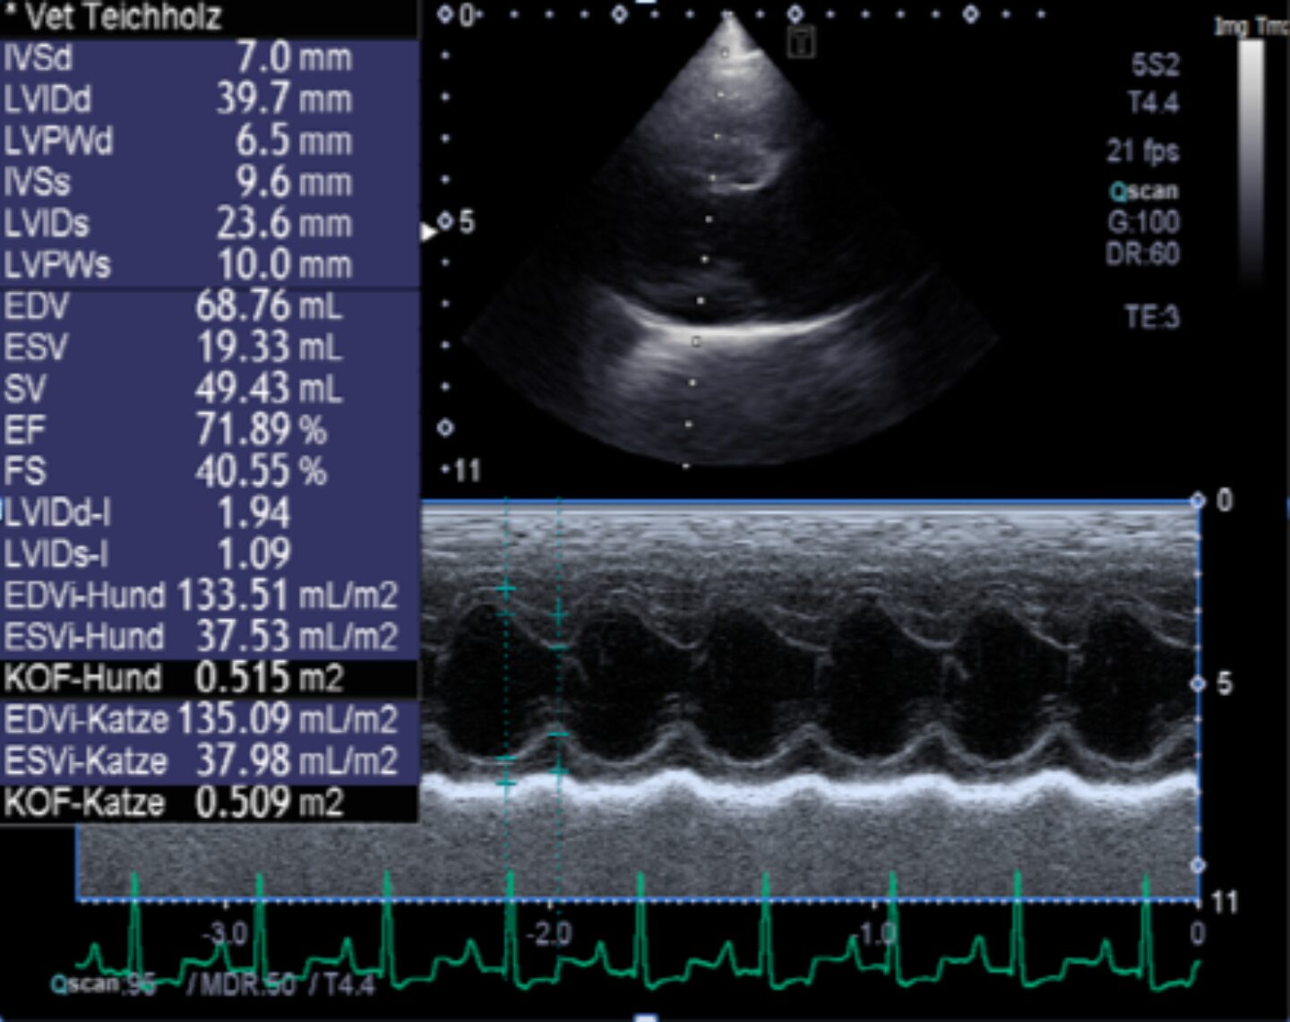Click the 0 depth diamond marker on 2D image

coord(445,14)
